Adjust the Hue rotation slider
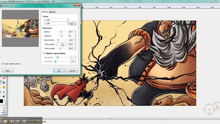The width and height of the screenshot is (220, 124). (58, 40)
